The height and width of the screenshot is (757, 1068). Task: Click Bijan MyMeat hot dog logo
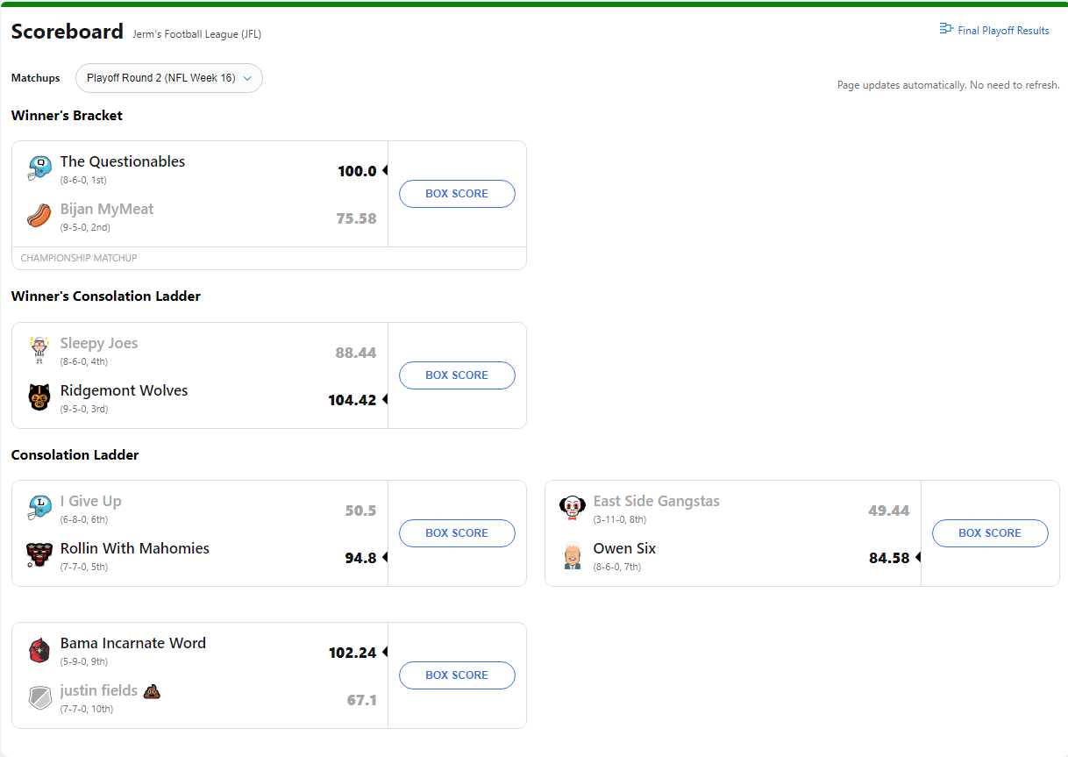click(39, 216)
